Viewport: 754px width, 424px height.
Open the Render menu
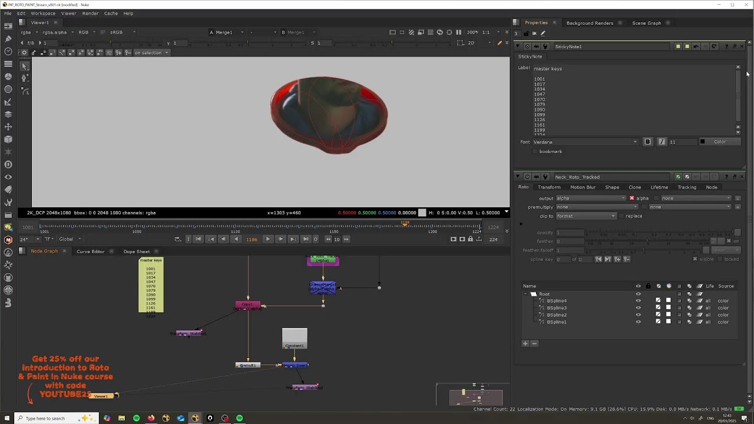pyautogui.click(x=90, y=13)
